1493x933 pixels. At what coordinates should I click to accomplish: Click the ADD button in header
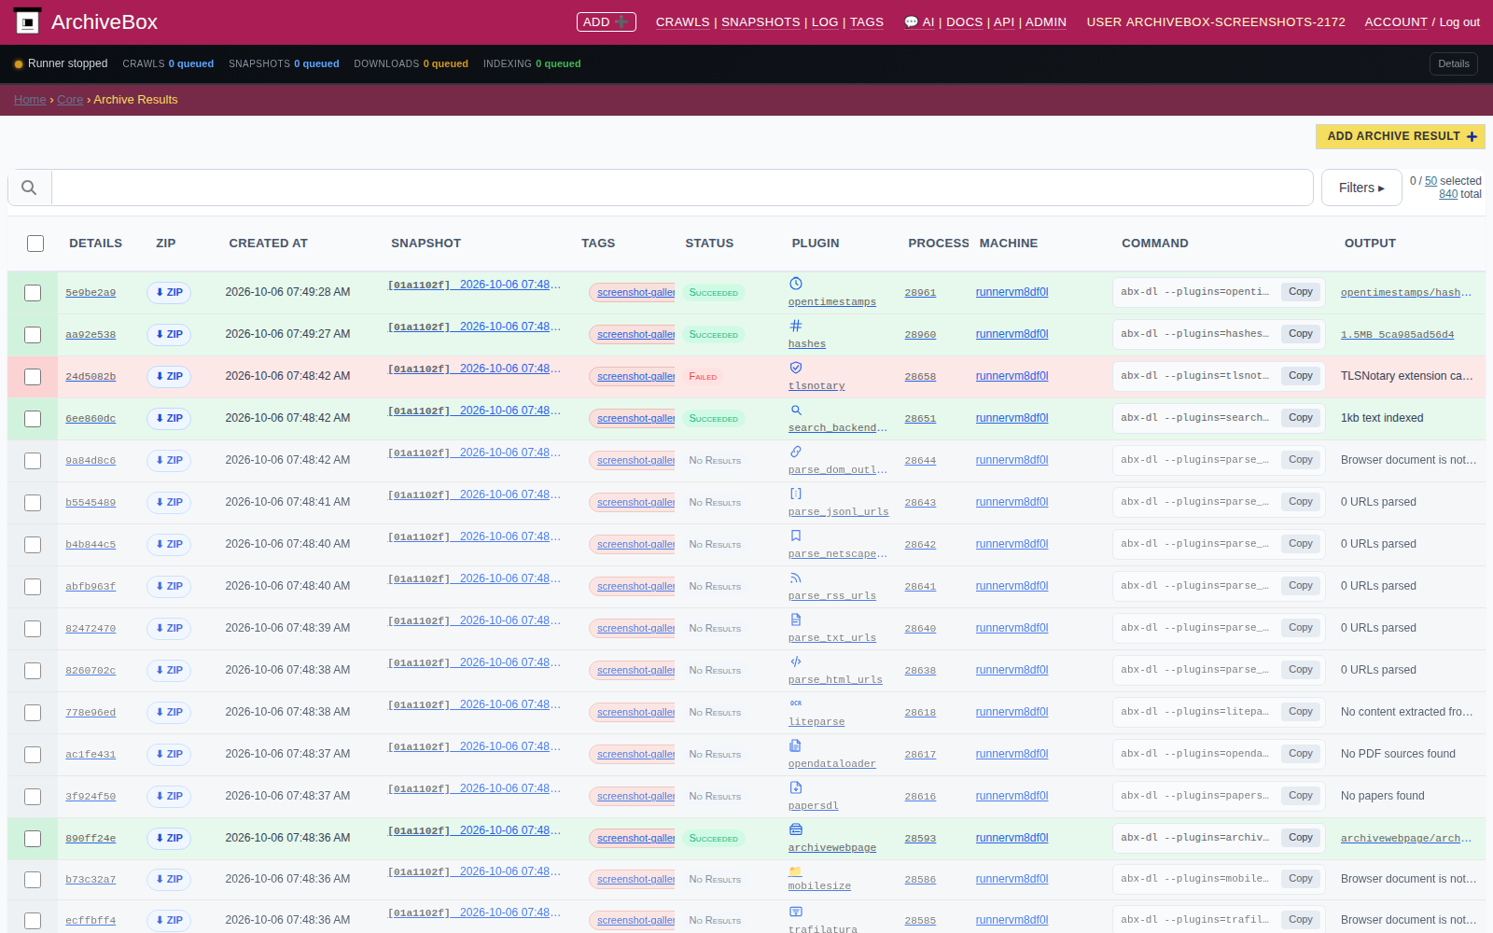(607, 21)
